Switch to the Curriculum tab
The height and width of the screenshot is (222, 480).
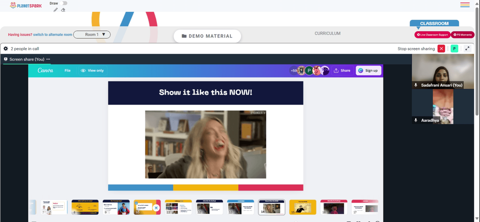(x=327, y=34)
